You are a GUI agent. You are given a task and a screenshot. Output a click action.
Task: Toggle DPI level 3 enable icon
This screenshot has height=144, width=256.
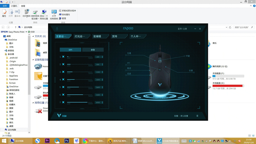coord(63,72)
